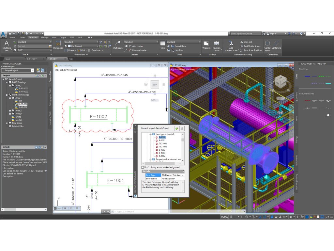
Task: Click the Revision Cloud tool
Action: click(217, 46)
